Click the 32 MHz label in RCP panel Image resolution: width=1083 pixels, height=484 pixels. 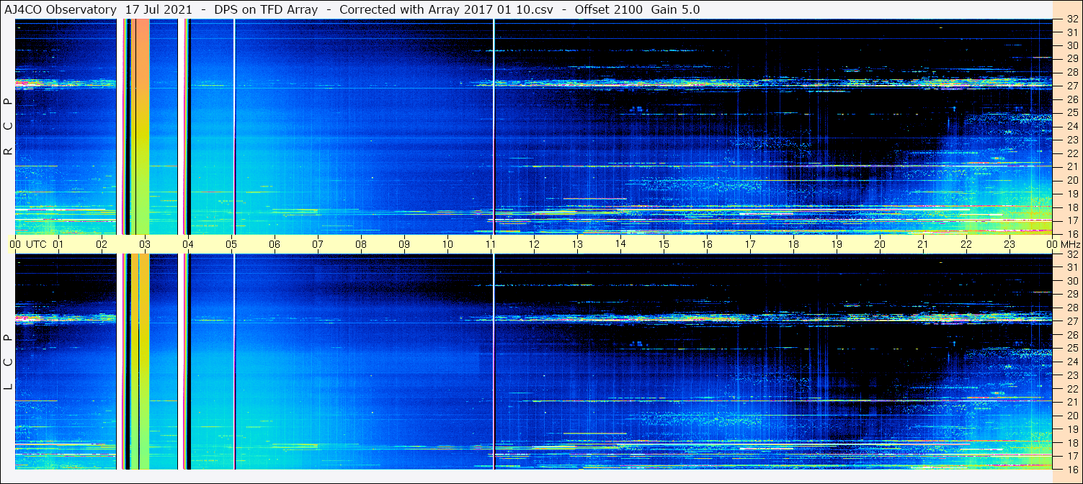[x=1071, y=19]
